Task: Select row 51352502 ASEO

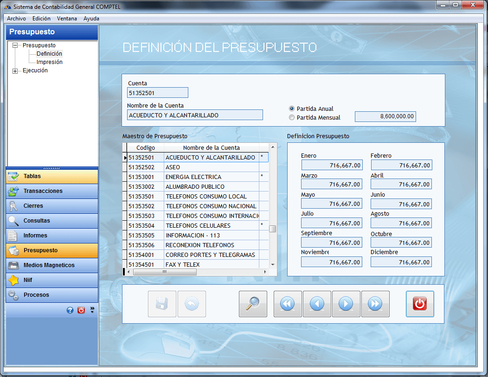Action: (x=197, y=167)
